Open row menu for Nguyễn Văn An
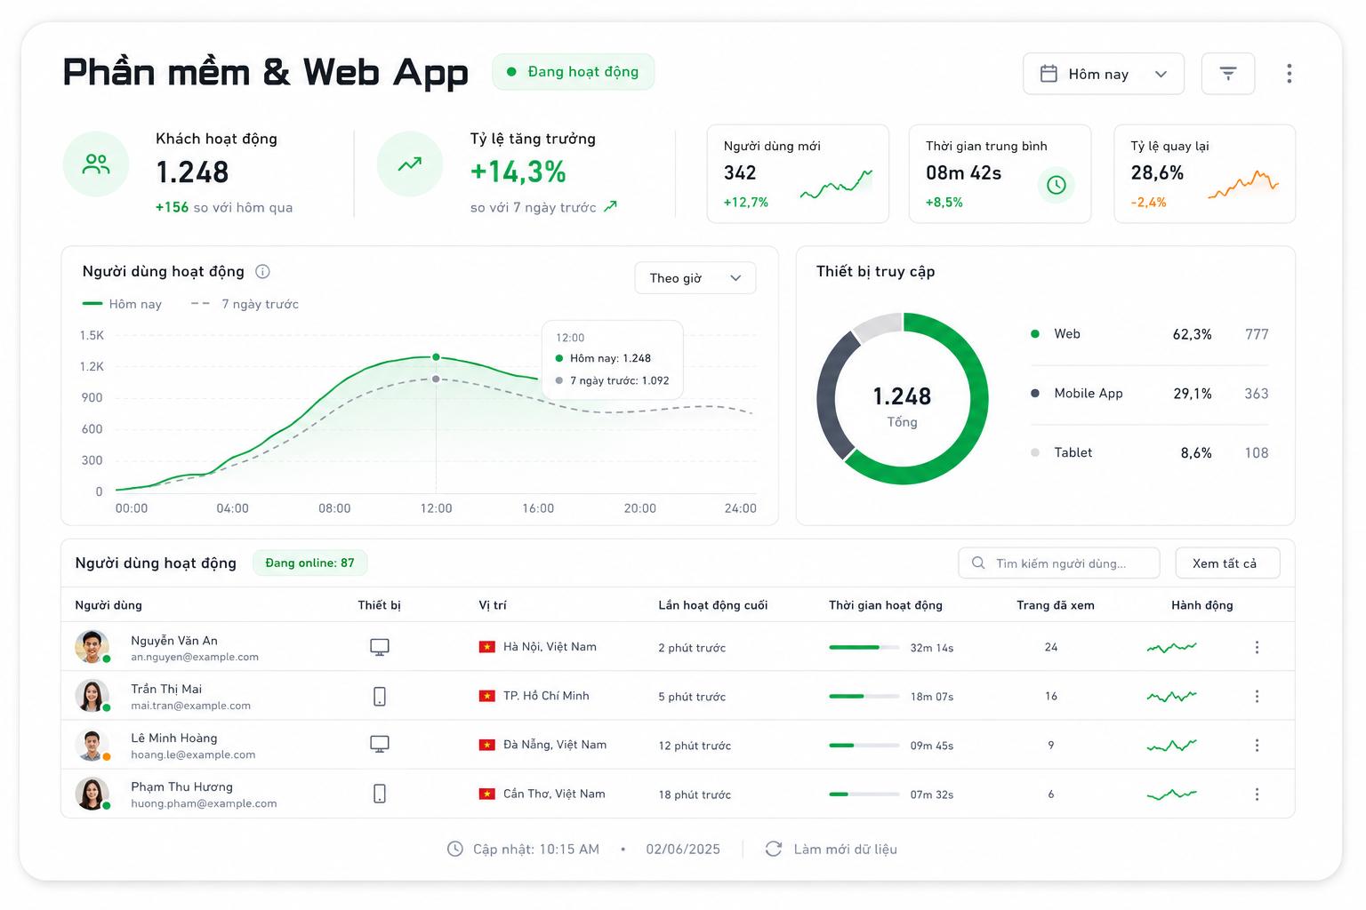Image resolution: width=1366 pixels, height=910 pixels. tap(1257, 648)
